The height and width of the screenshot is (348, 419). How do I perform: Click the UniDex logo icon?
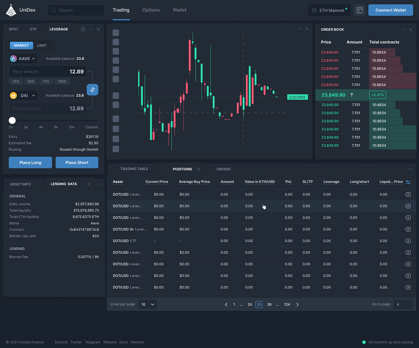pyautogui.click(x=11, y=10)
